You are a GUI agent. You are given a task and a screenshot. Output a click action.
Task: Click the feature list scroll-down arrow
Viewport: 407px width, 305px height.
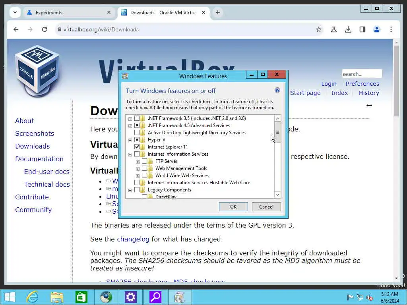point(277,195)
